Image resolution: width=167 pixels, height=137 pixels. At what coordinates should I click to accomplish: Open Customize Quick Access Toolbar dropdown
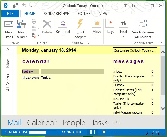31,6
